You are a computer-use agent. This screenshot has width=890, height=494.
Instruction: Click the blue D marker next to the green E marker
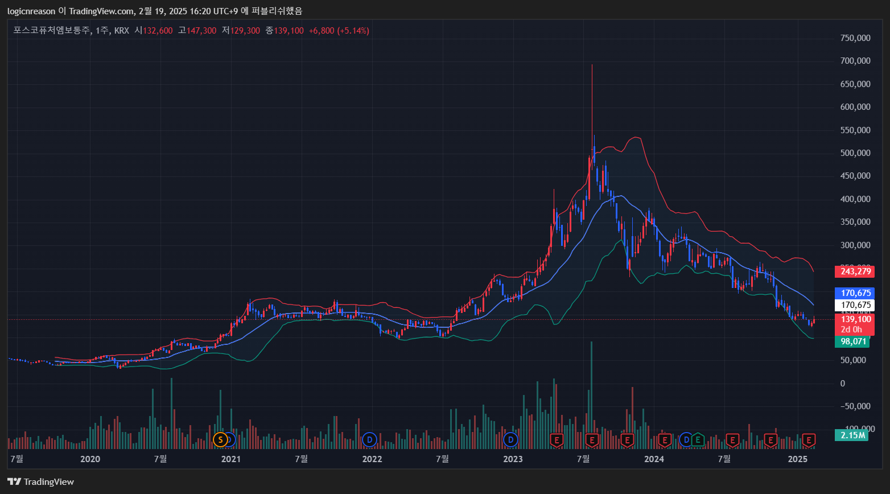pyautogui.click(x=686, y=439)
